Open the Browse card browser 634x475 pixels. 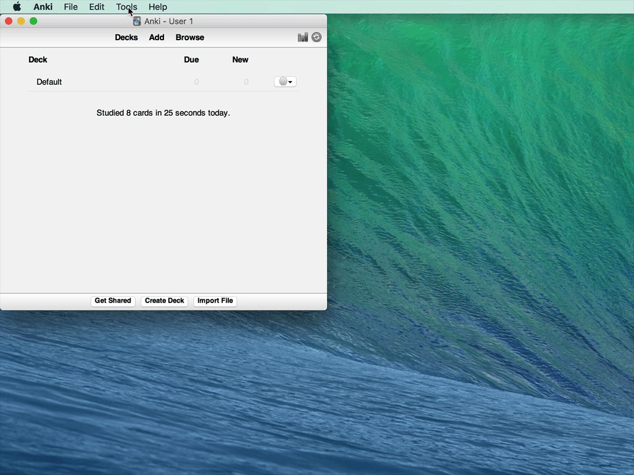189,37
